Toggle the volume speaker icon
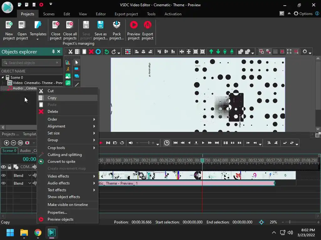 coord(131,143)
